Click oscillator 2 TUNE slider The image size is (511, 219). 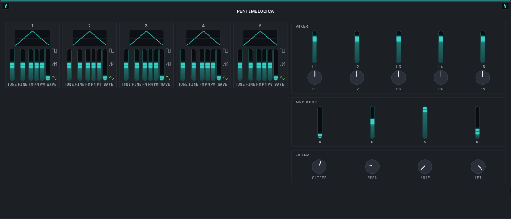pos(69,65)
